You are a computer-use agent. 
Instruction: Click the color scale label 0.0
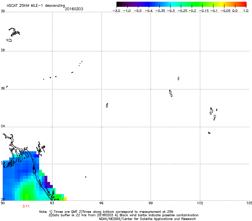[x=235, y=11]
